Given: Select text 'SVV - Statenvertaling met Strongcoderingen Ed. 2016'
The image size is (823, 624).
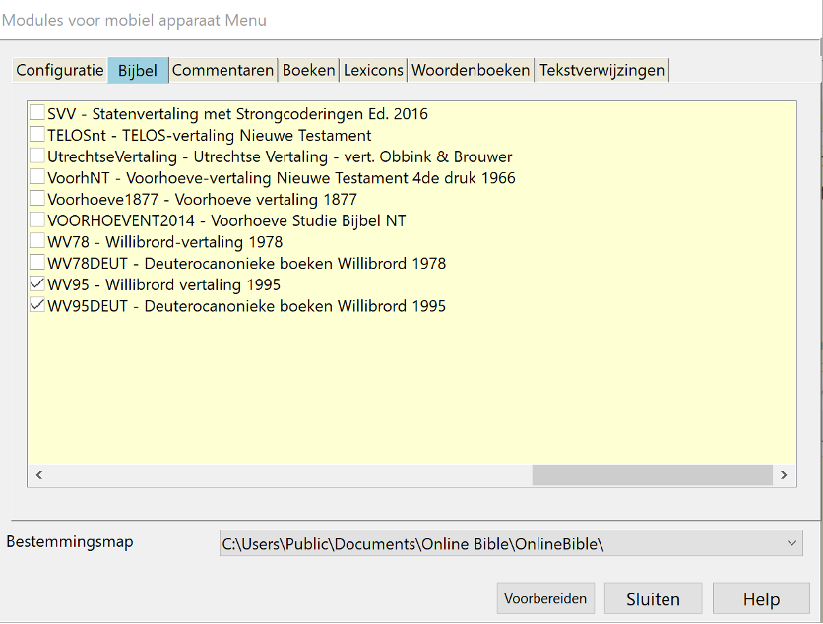Looking at the screenshot, I should click(x=237, y=114).
